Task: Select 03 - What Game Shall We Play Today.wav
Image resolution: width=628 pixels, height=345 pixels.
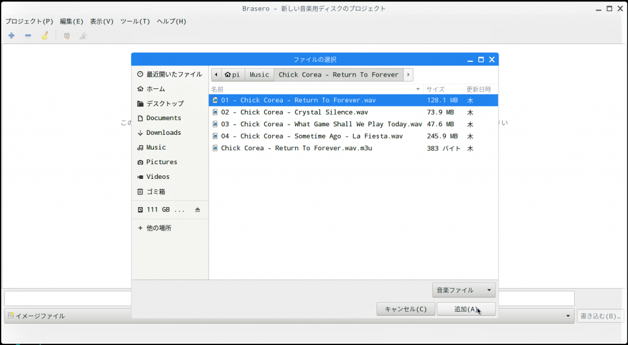Action: [x=353, y=124]
